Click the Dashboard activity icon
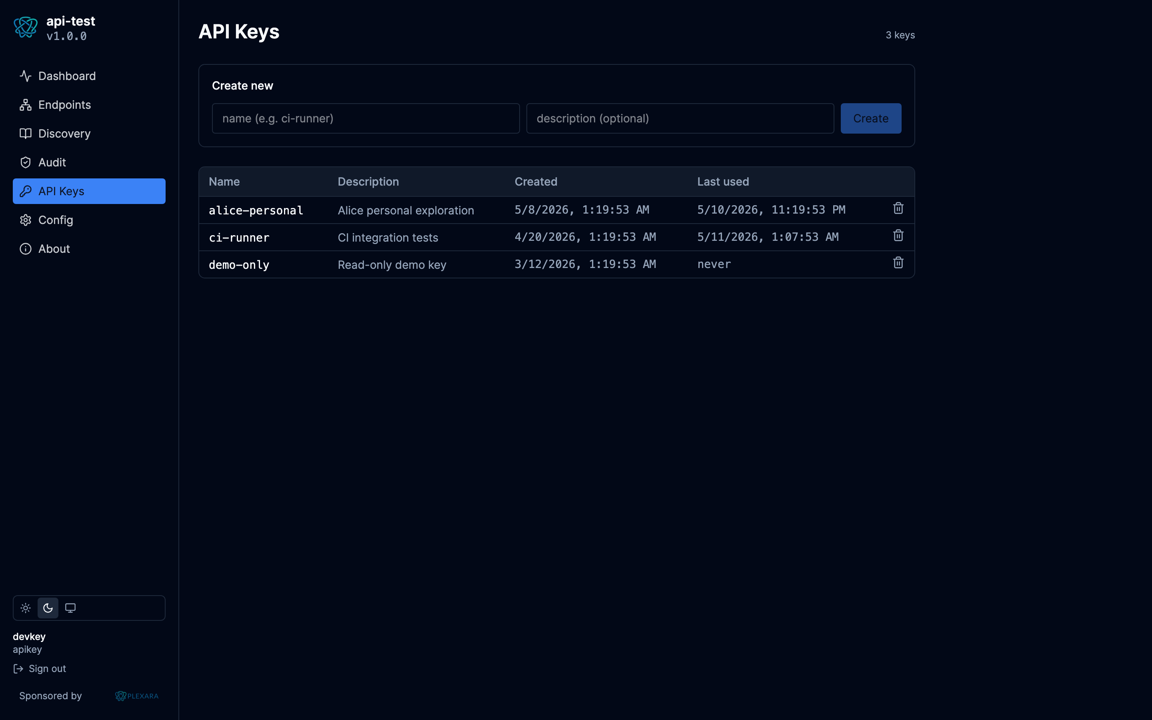This screenshot has width=1152, height=720. 26,76
